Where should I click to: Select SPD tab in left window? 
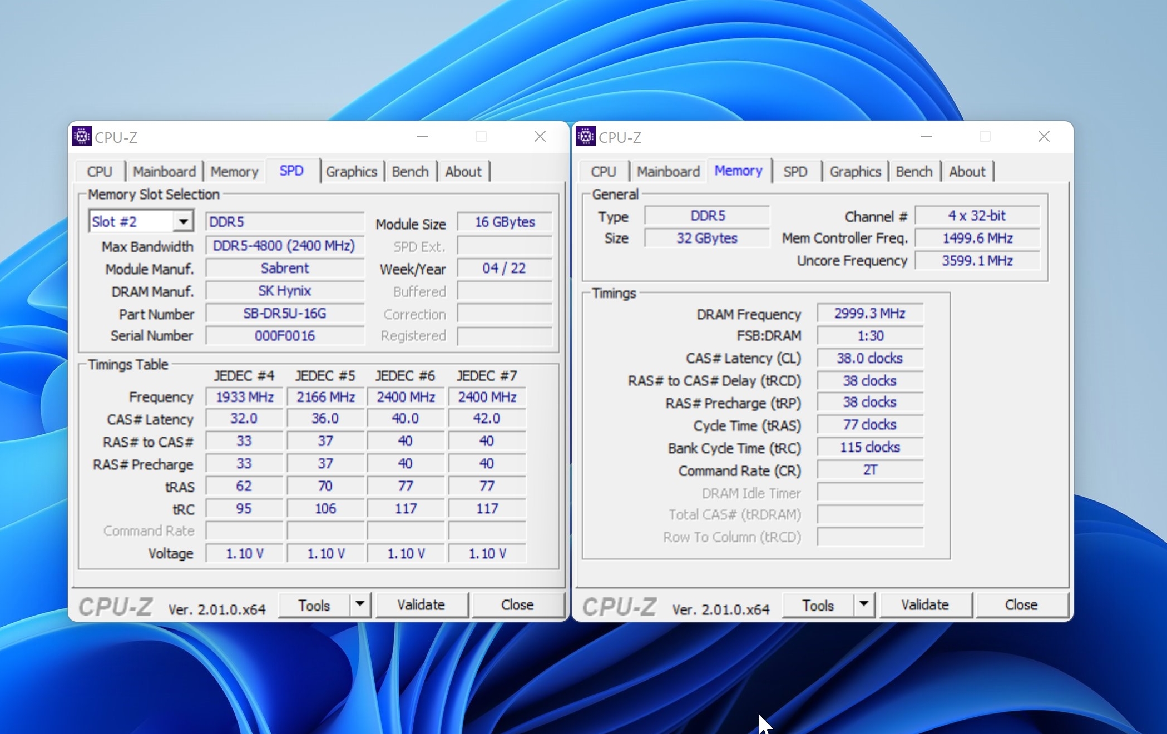[x=292, y=171]
